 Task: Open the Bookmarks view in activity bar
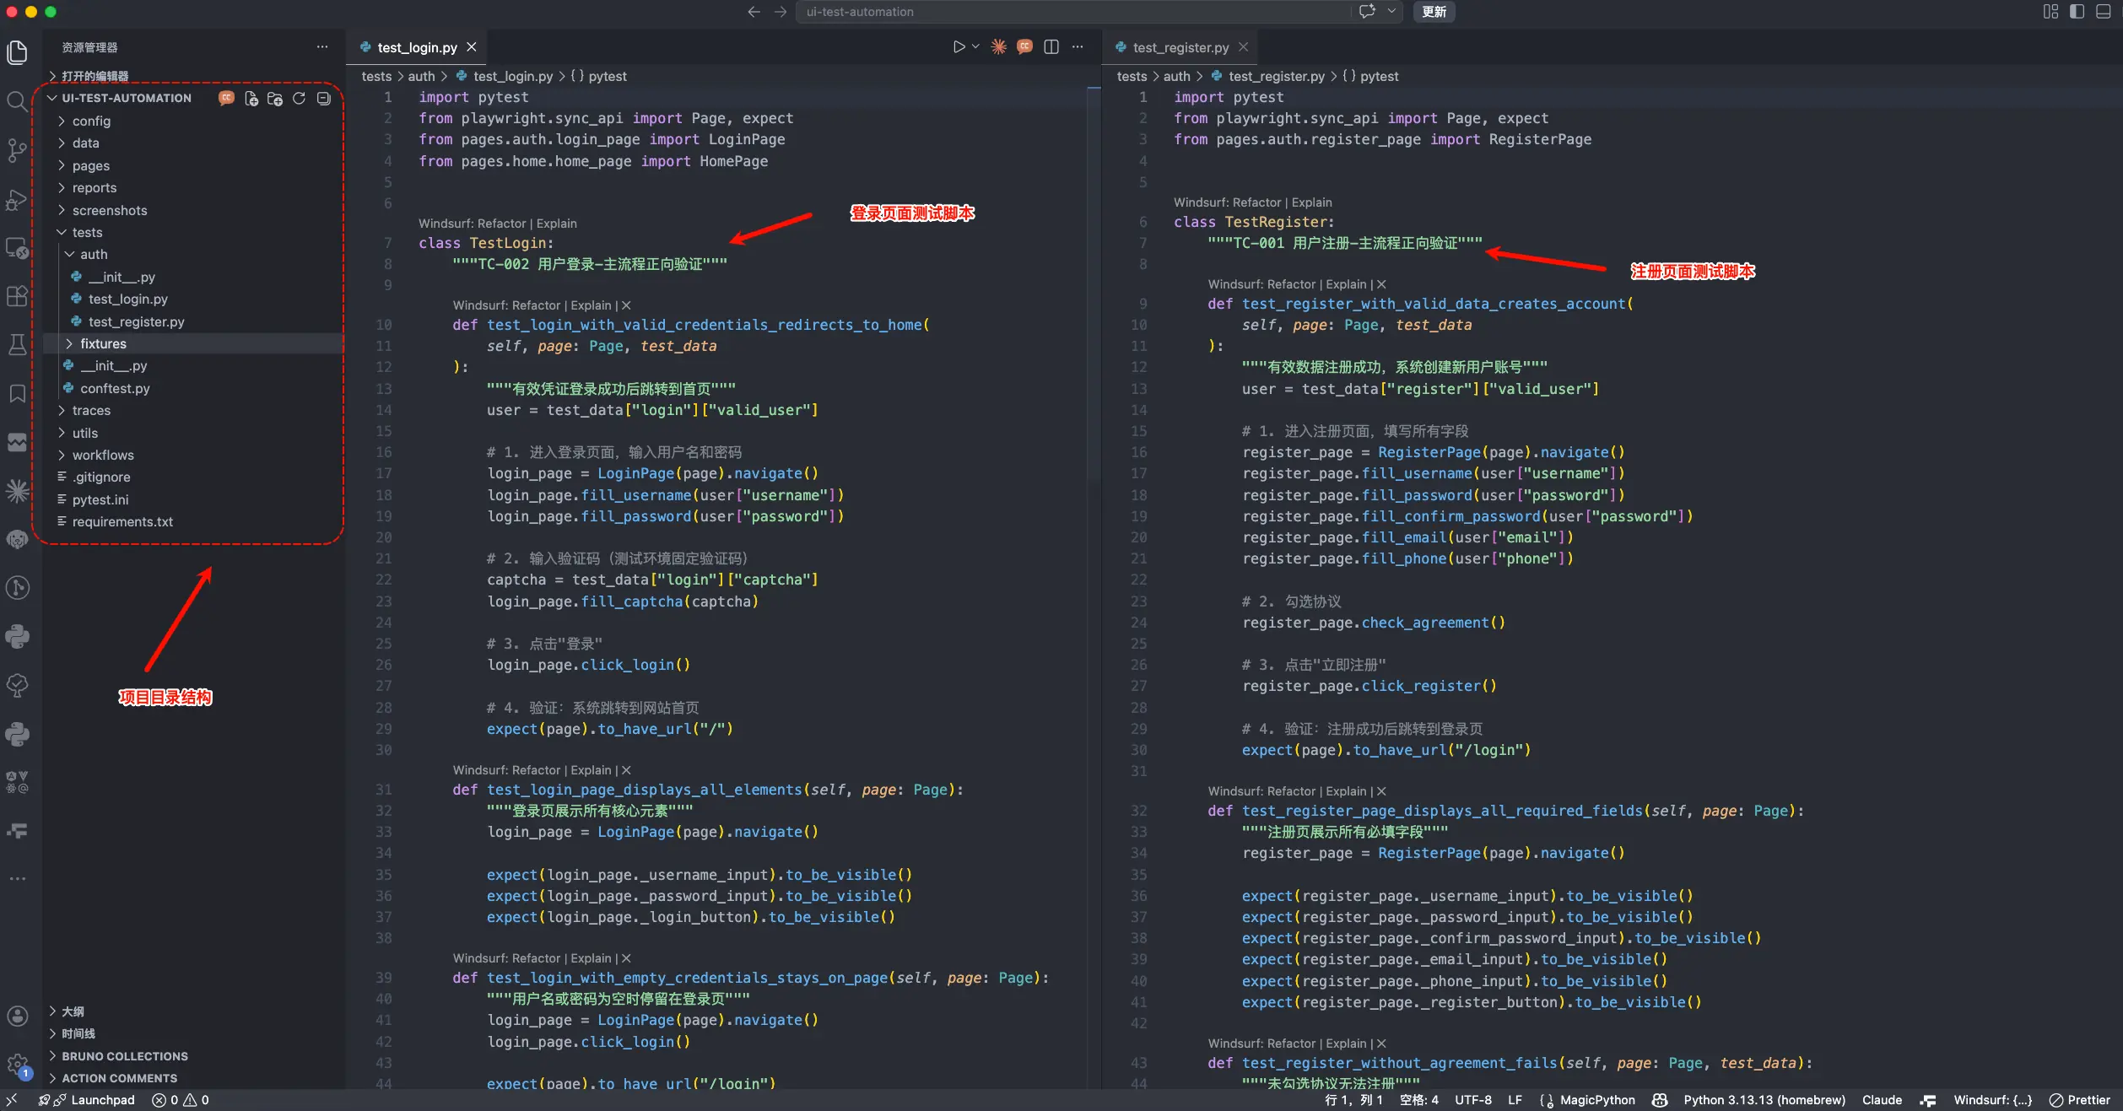coord(17,393)
